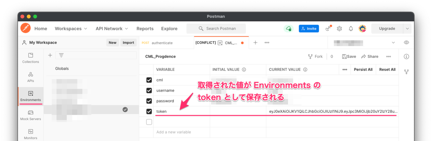
Task: Click the Postman logo icon
Action: point(26,28)
